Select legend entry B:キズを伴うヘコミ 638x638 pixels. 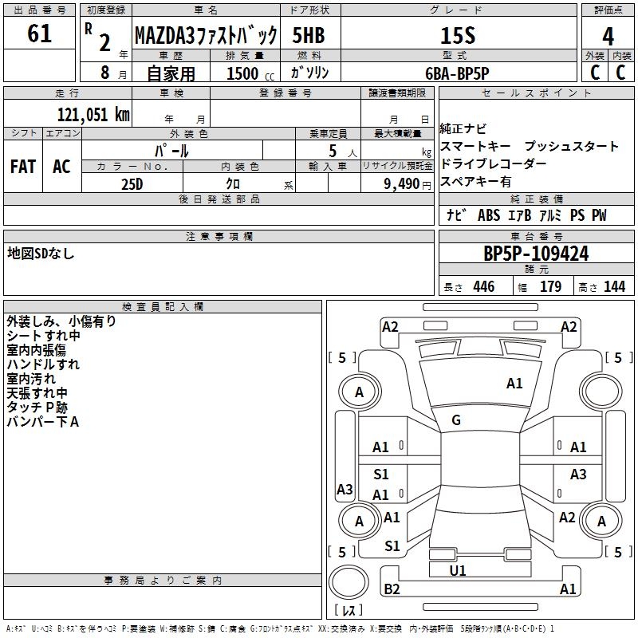point(87,628)
